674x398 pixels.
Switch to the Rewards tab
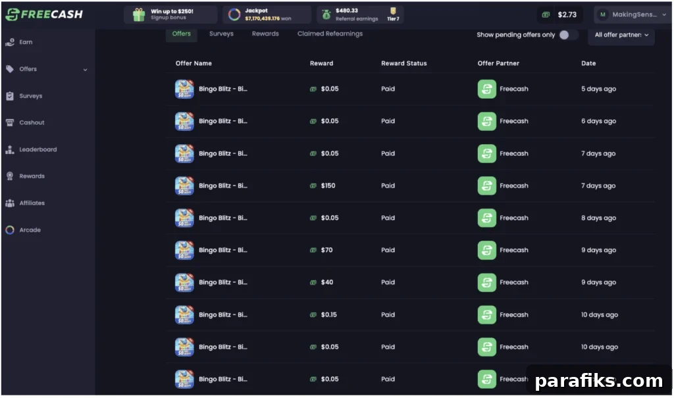click(x=265, y=34)
